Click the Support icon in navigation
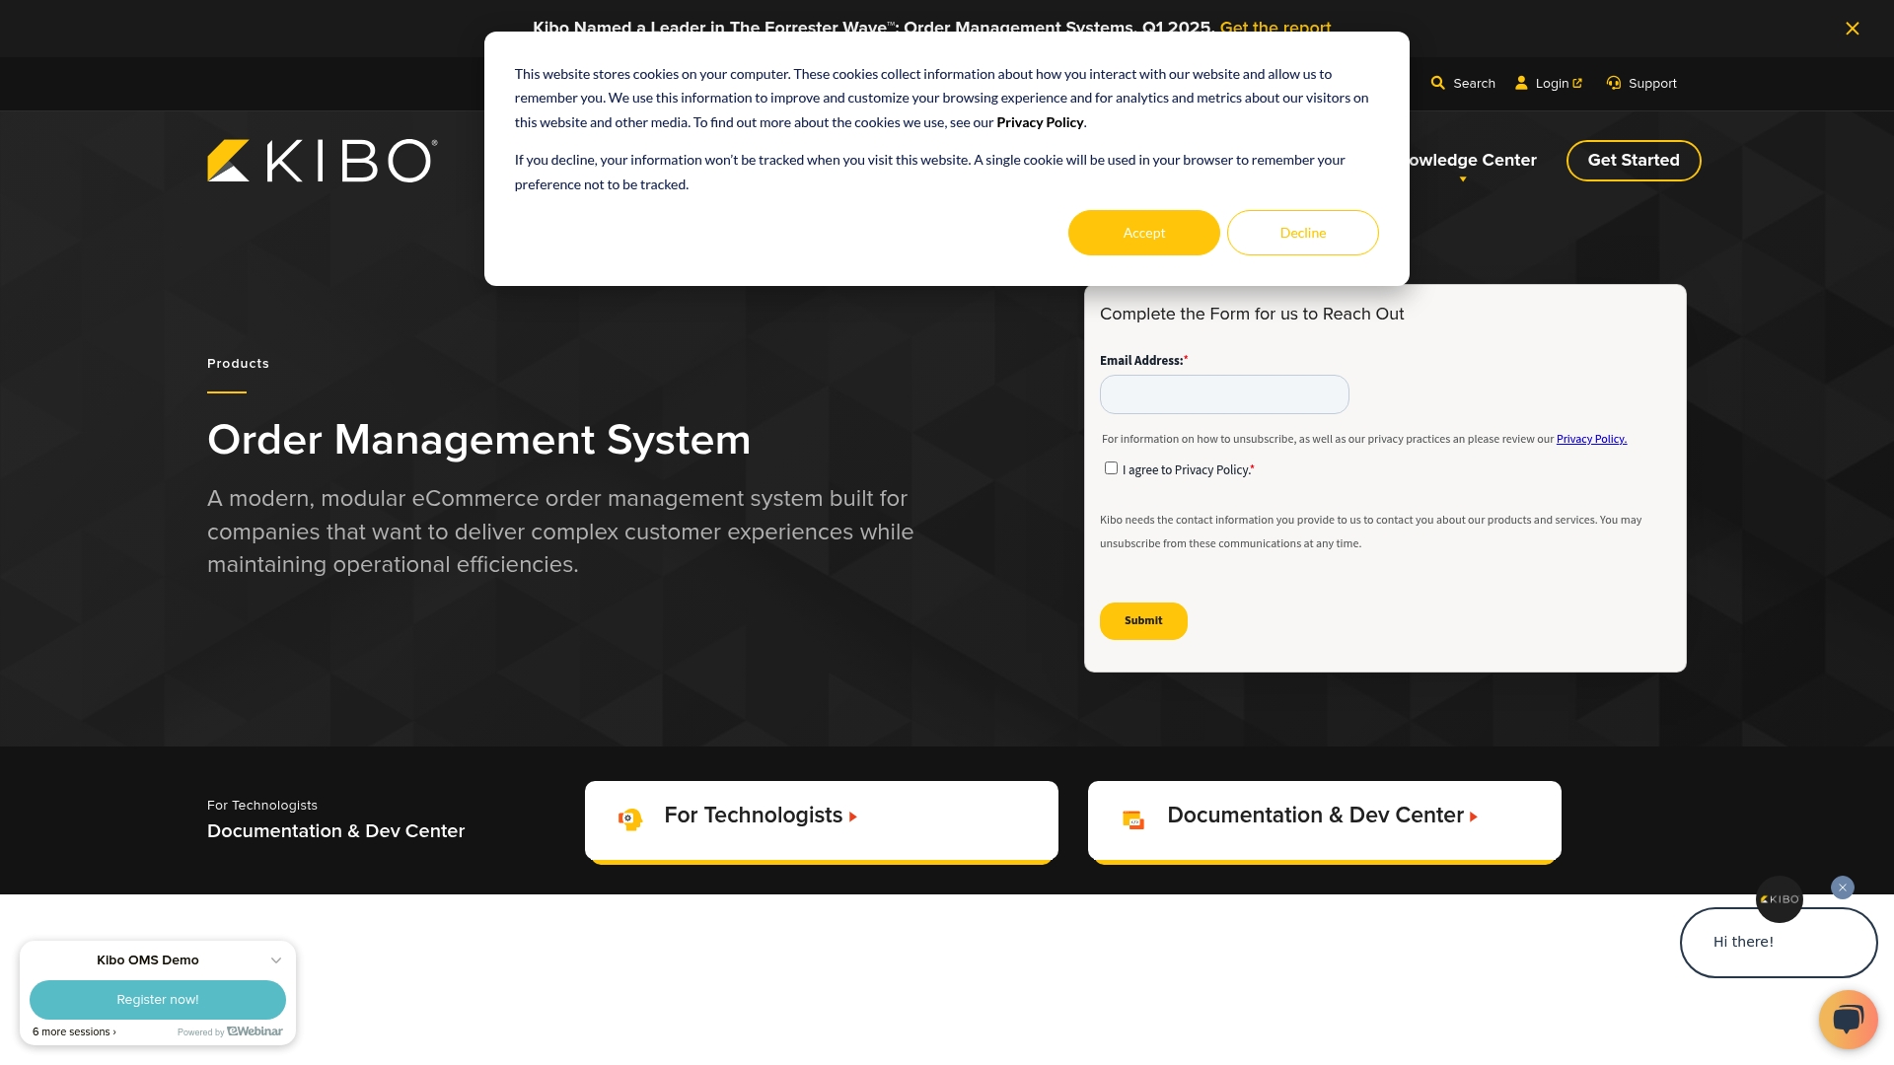The image size is (1894, 1065). click(1613, 82)
